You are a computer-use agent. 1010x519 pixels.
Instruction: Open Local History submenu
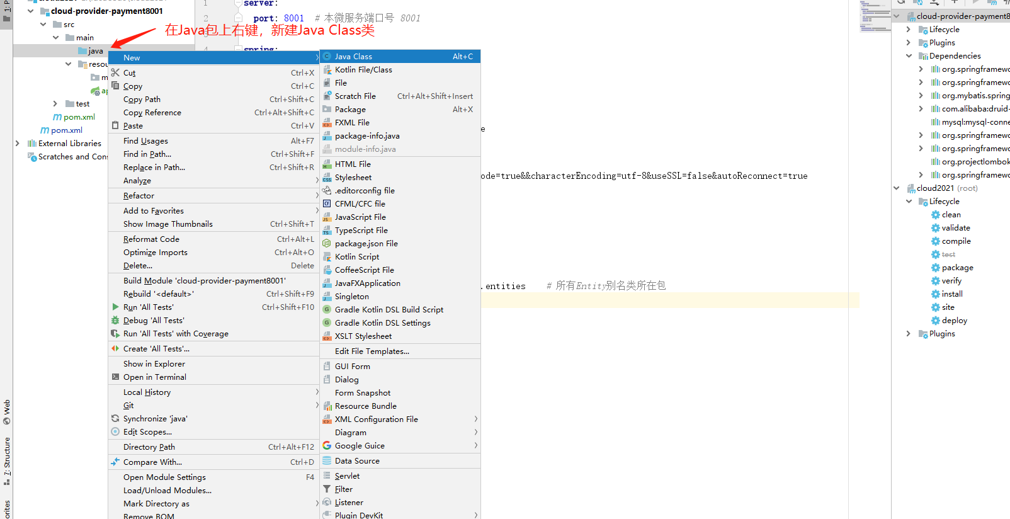pyautogui.click(x=214, y=392)
